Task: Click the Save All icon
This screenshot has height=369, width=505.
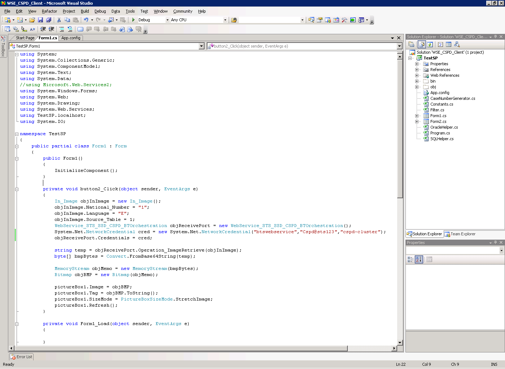Action: 48,20
